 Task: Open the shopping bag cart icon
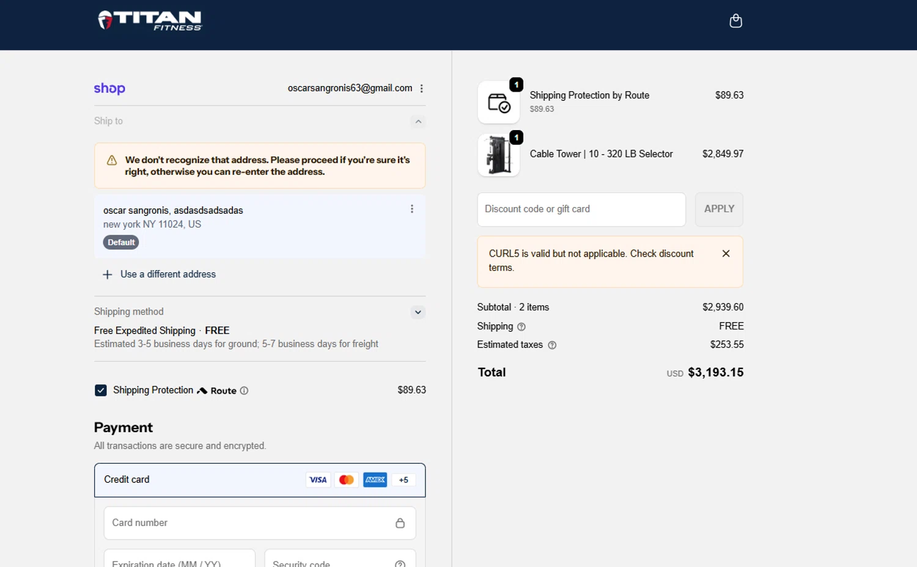pos(735,21)
